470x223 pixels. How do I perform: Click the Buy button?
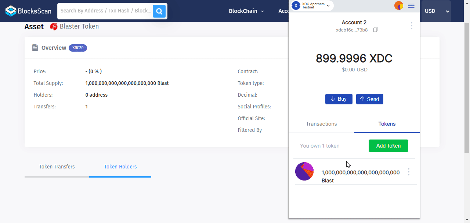point(339,99)
